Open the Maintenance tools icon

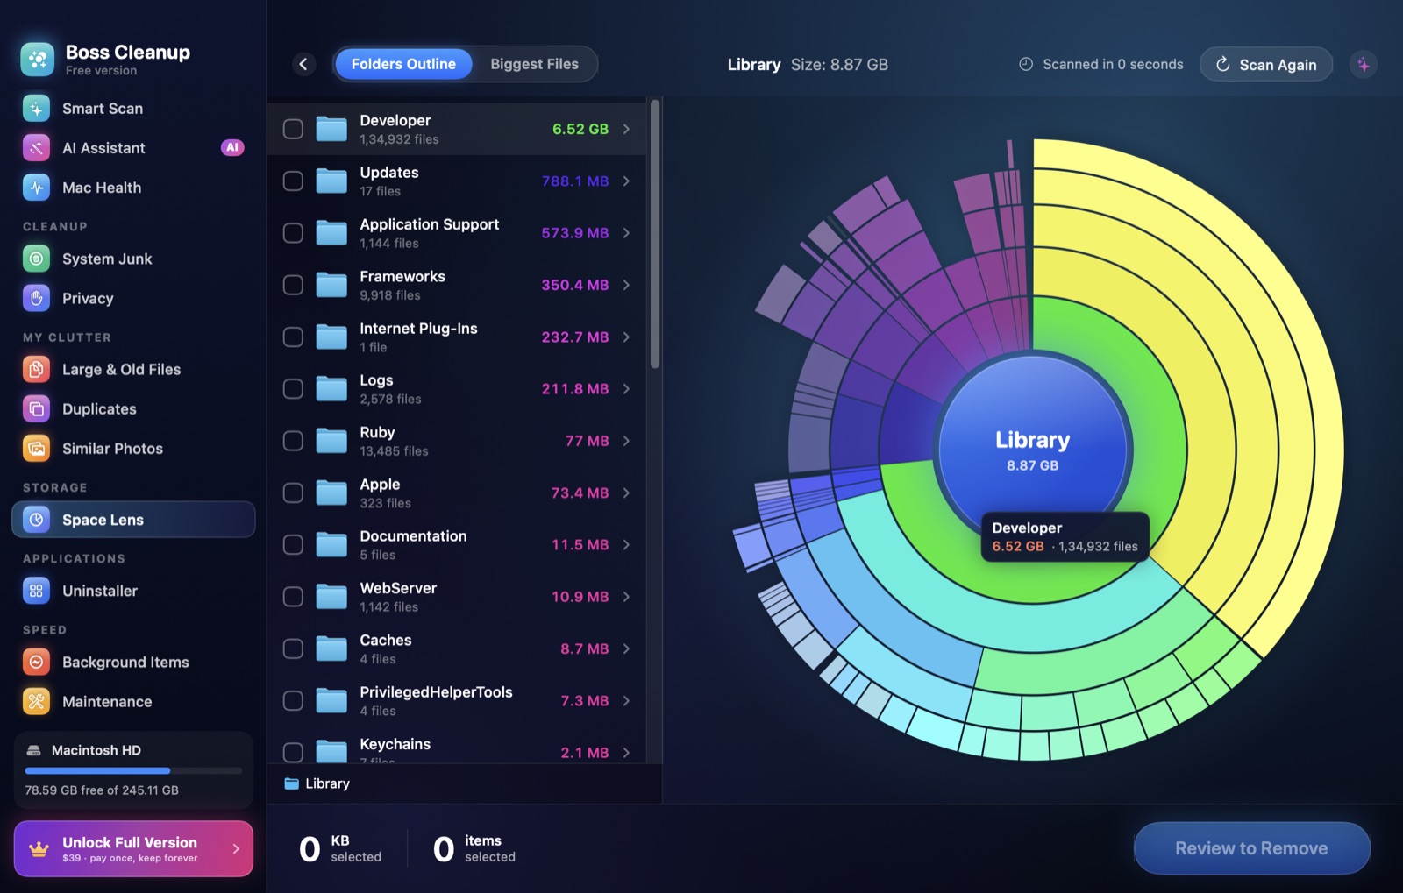pyautogui.click(x=36, y=702)
